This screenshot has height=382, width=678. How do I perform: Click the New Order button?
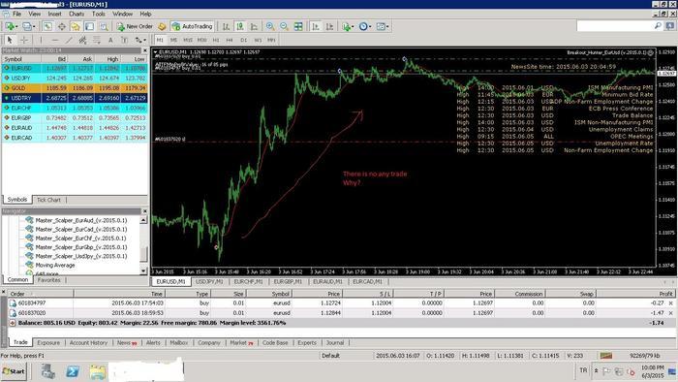(x=135, y=26)
